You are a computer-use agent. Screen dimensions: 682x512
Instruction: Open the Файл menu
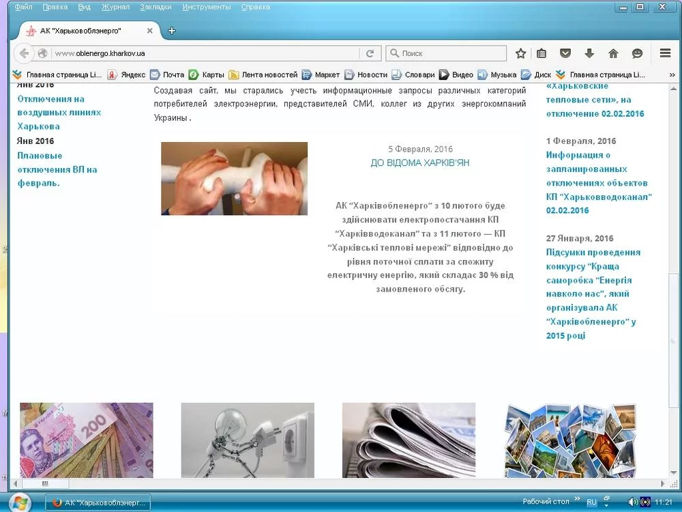pyautogui.click(x=23, y=7)
